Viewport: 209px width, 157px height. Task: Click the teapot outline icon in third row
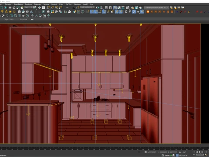[x=23, y=16]
